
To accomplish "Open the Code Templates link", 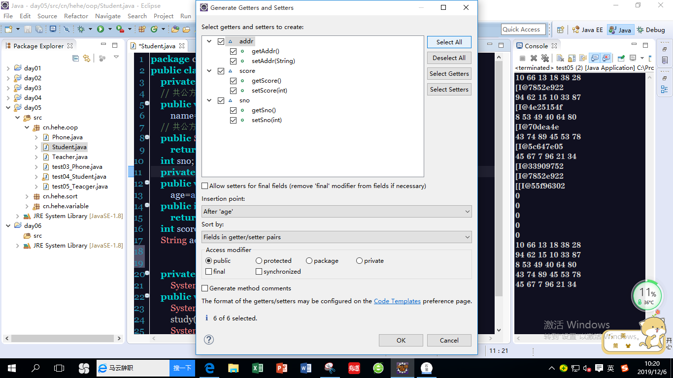I will (397, 301).
